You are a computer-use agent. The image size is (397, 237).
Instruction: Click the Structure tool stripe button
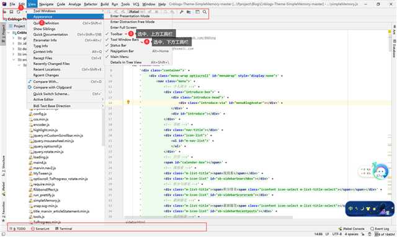point(3,166)
